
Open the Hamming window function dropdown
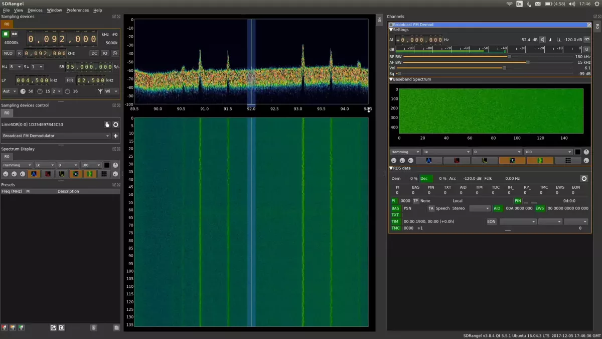17,165
